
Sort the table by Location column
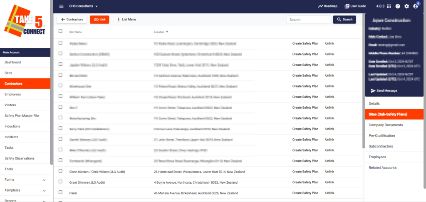[161, 32]
